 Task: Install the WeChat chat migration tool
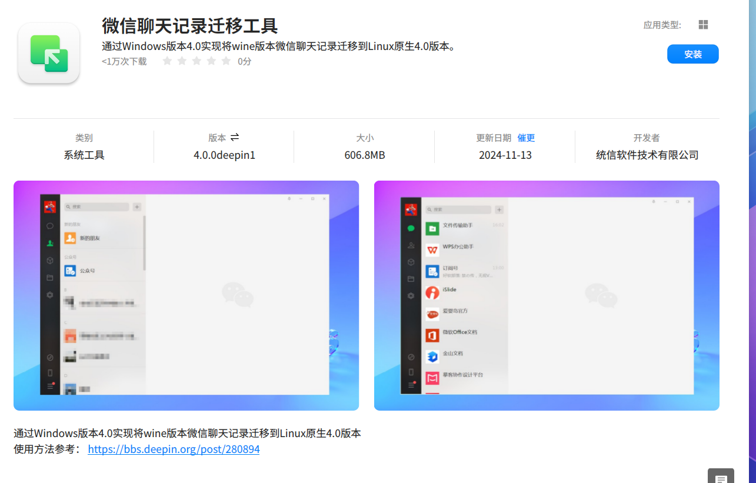(692, 54)
